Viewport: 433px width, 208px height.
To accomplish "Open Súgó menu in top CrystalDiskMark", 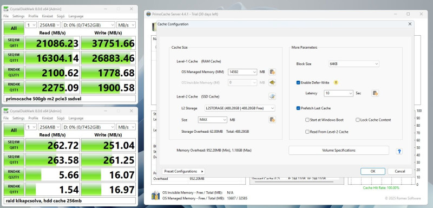I will (61, 16).
